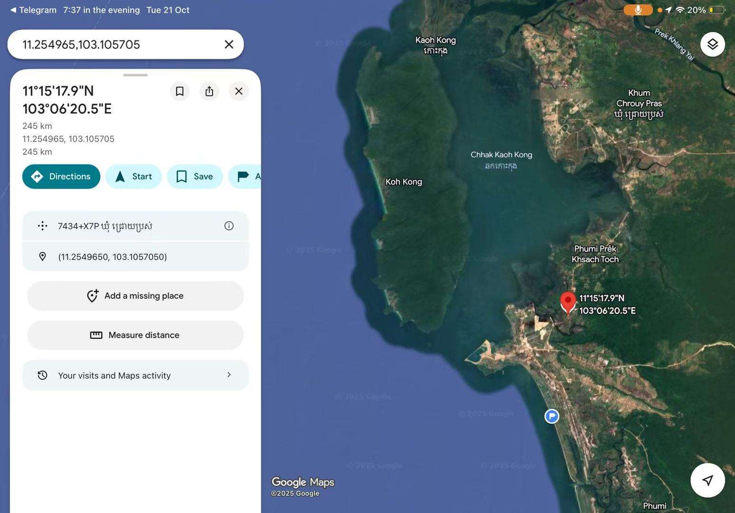Tap the blue parking marker on coast

click(x=551, y=417)
